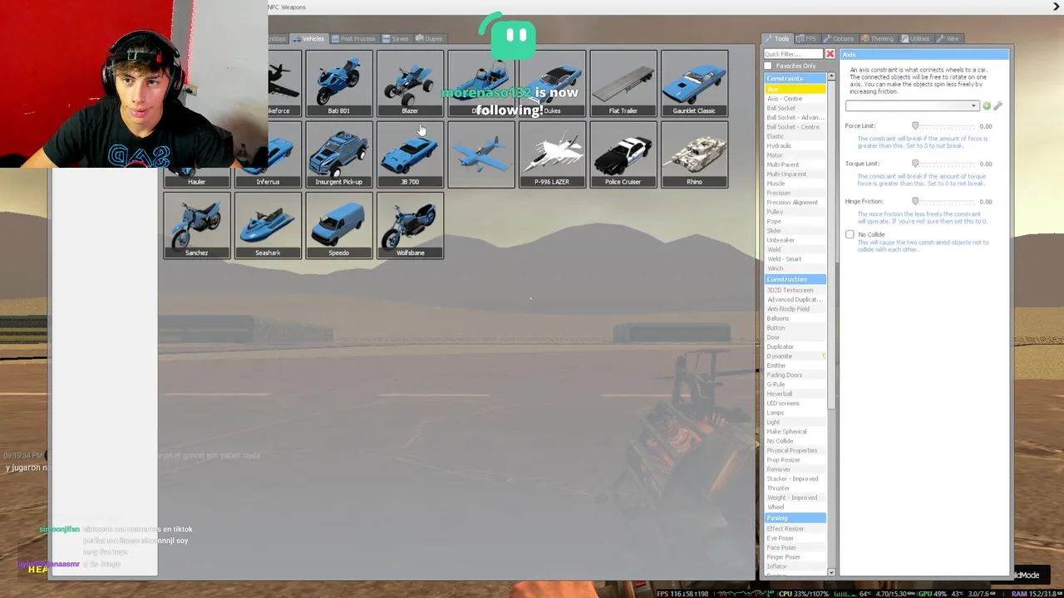Collapse the Constraints category header
The image size is (1064, 598).
click(795, 78)
